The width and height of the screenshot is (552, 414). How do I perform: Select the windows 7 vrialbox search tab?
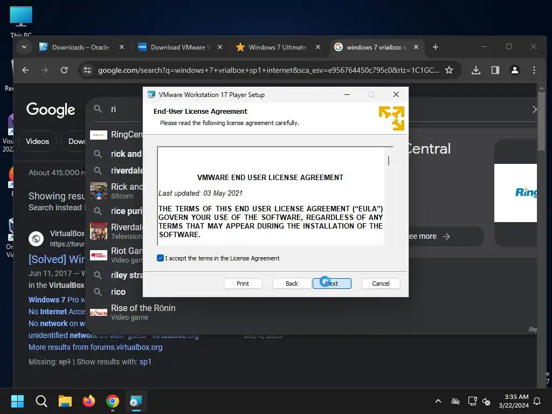coord(375,47)
